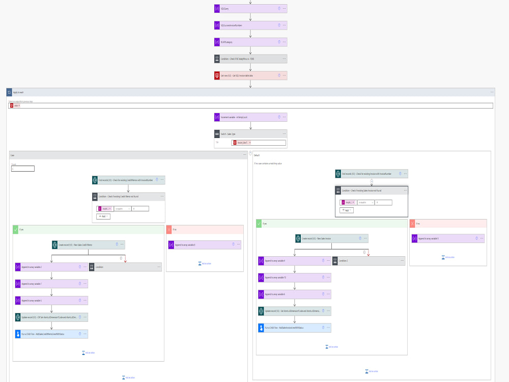Click the Switch - Sales Type action icon
This screenshot has width=509, height=382.
click(216, 134)
